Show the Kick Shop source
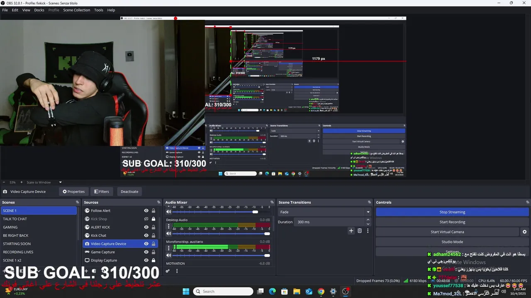Screen dimensions: 531x298 146,219
